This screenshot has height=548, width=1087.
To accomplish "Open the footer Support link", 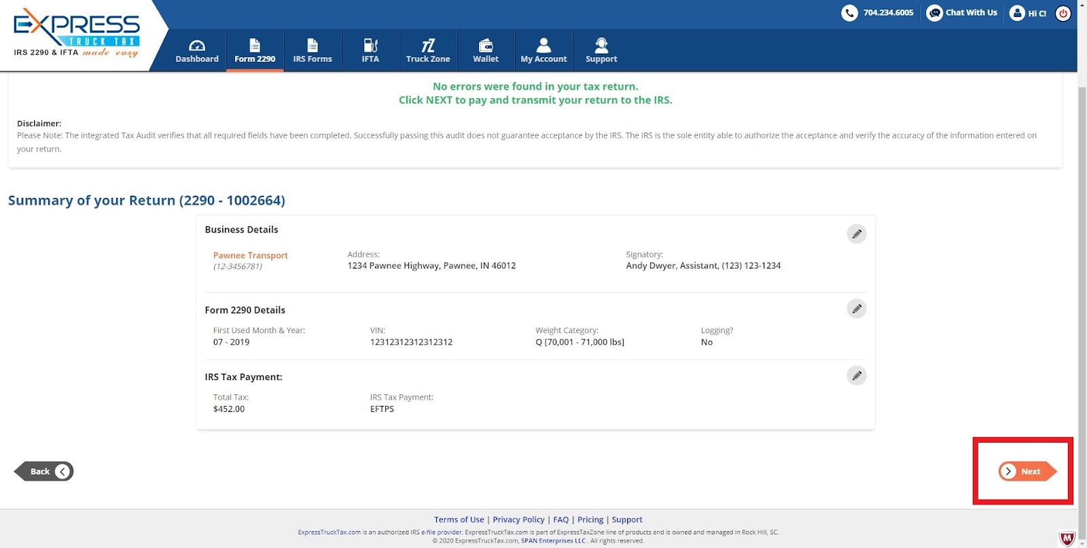I will click(x=627, y=519).
